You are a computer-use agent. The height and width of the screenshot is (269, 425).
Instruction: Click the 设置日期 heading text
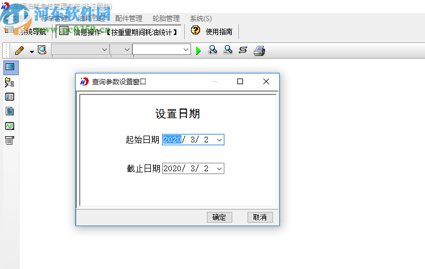(x=177, y=114)
